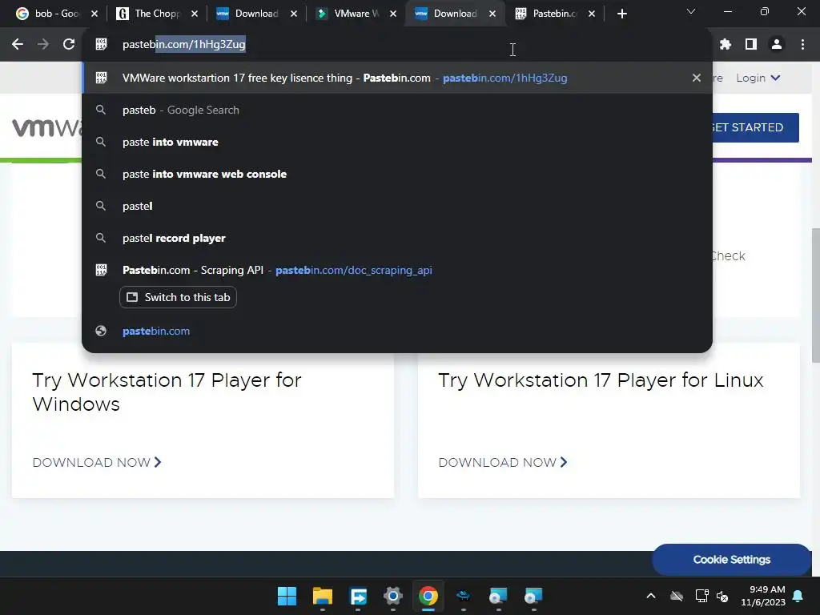Screen dimensions: 820x615
Task: Close 'The Chopp' tab
Action: pyautogui.click(x=194, y=14)
